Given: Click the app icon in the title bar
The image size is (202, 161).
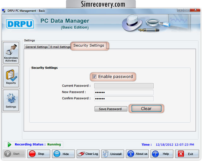Looking at the screenshot, I should point(4,11).
